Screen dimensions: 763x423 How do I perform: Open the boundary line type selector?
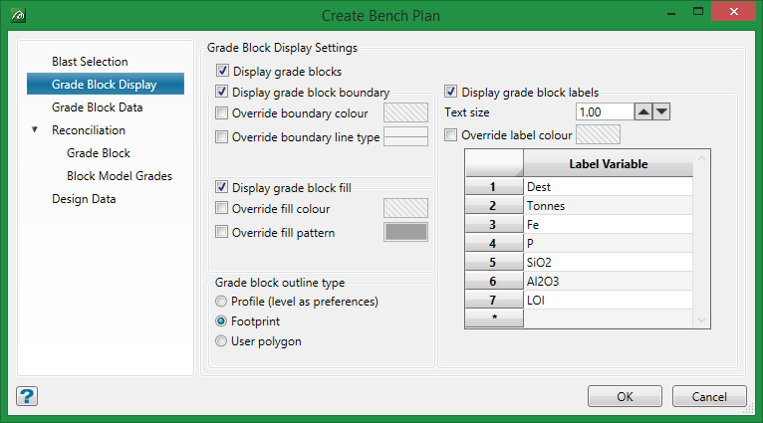(x=405, y=136)
